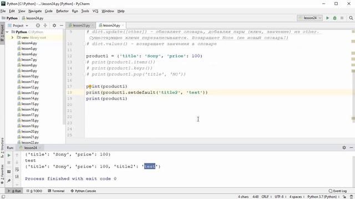Pin the Run tab with pin icon
The image size is (355, 199).
(x=9, y=181)
